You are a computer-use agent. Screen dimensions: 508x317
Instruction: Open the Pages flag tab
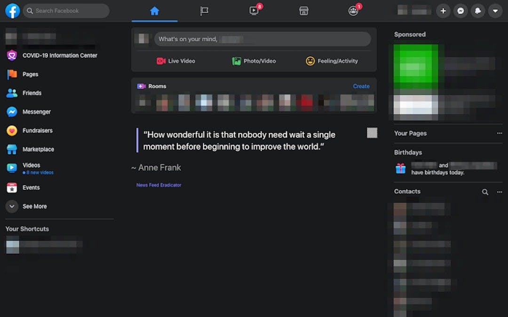204,11
